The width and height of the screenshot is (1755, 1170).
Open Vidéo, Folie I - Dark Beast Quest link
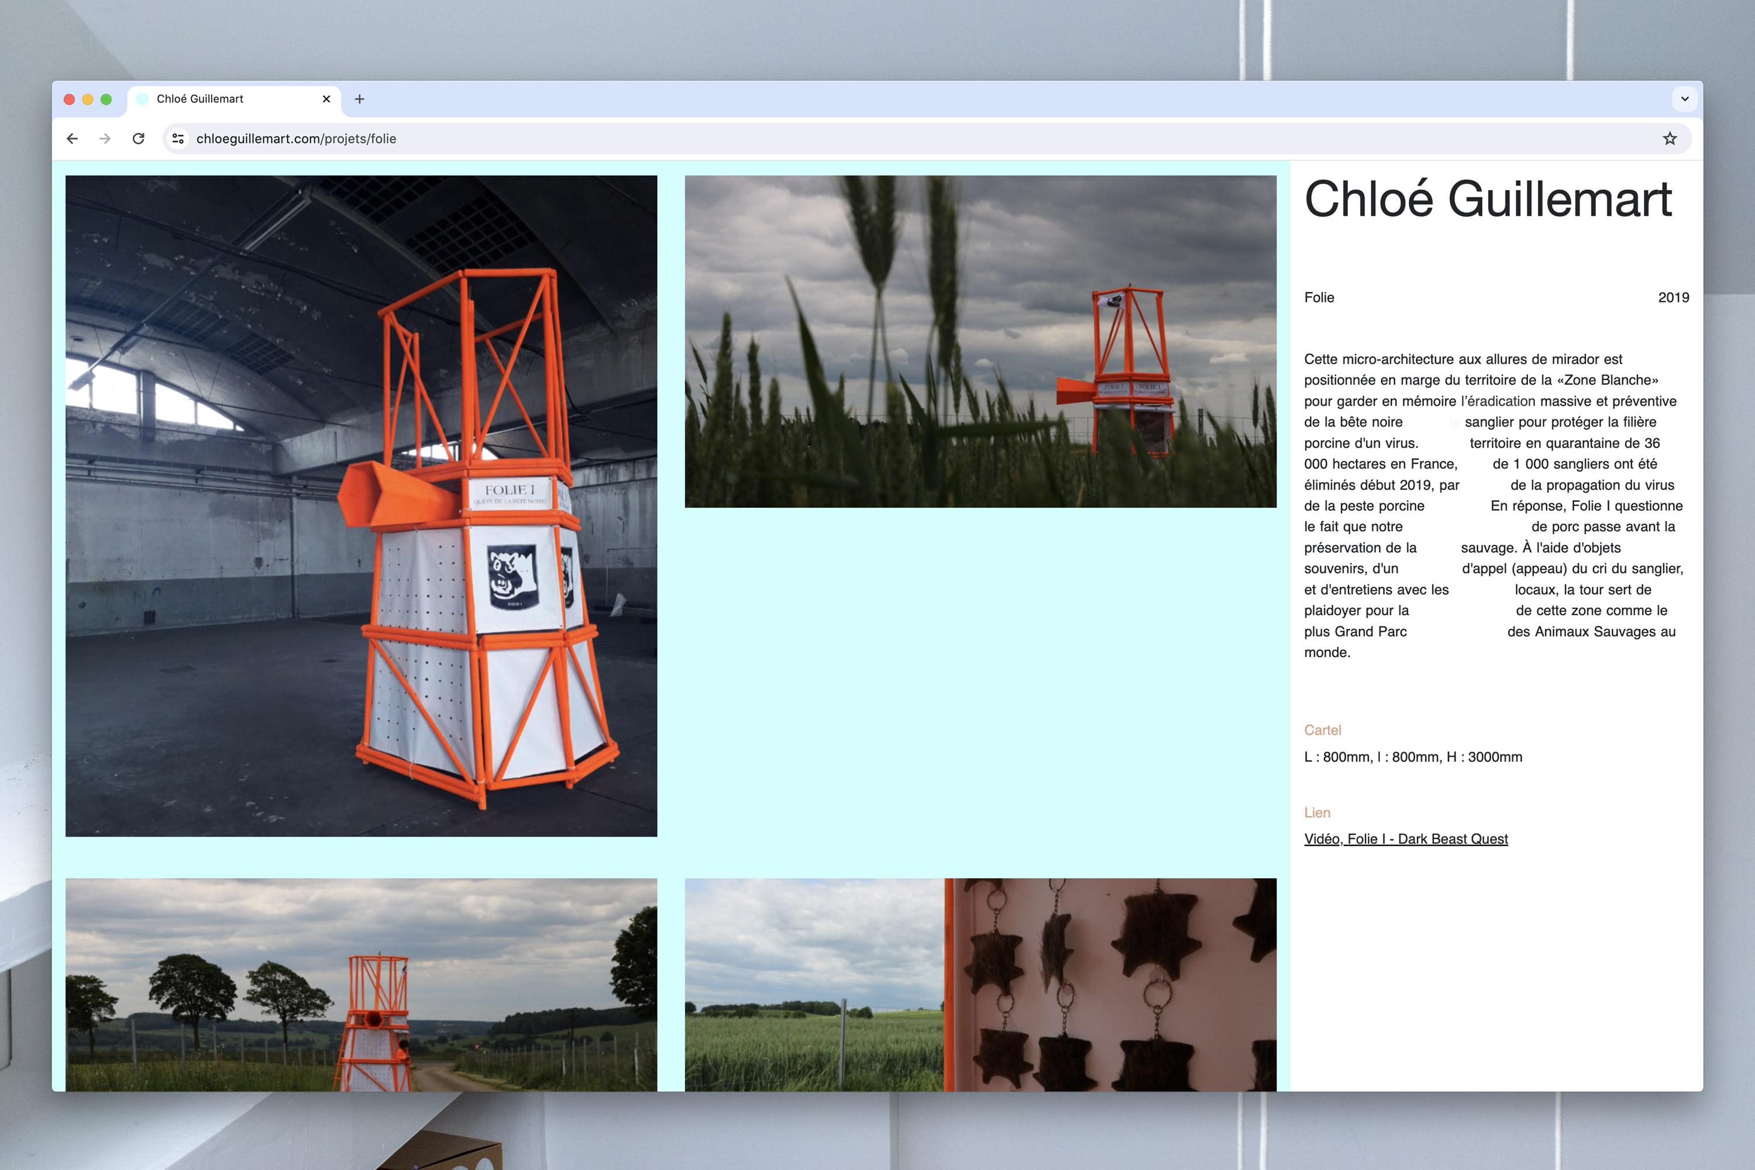pos(1406,839)
